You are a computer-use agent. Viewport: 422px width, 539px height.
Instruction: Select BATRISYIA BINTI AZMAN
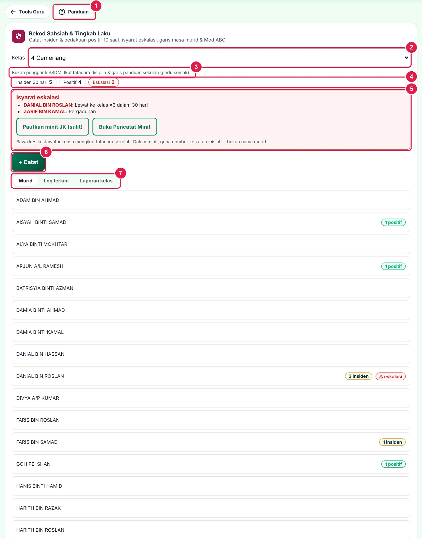[x=211, y=288]
